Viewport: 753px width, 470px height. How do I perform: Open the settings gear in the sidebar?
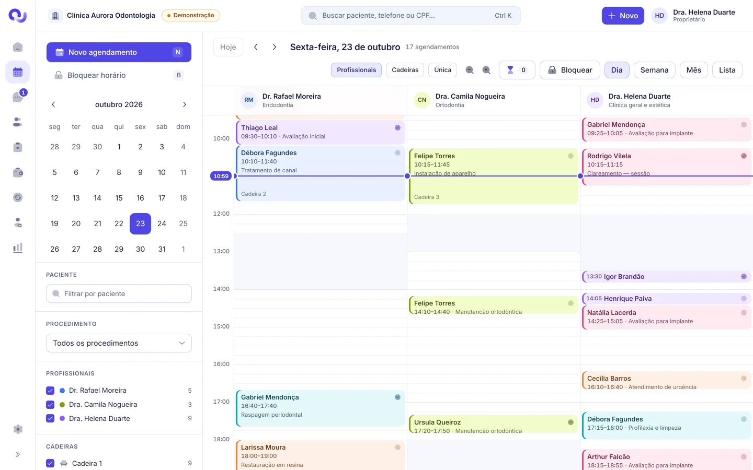pyautogui.click(x=18, y=429)
